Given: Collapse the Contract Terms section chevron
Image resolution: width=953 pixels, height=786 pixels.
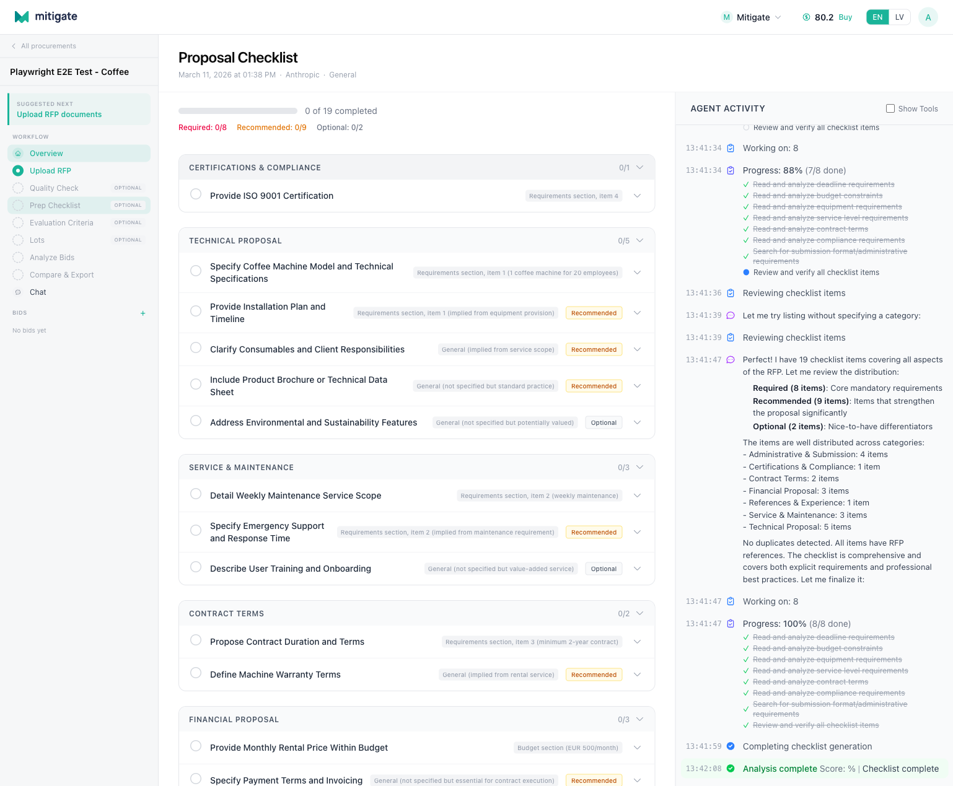Looking at the screenshot, I should [640, 613].
